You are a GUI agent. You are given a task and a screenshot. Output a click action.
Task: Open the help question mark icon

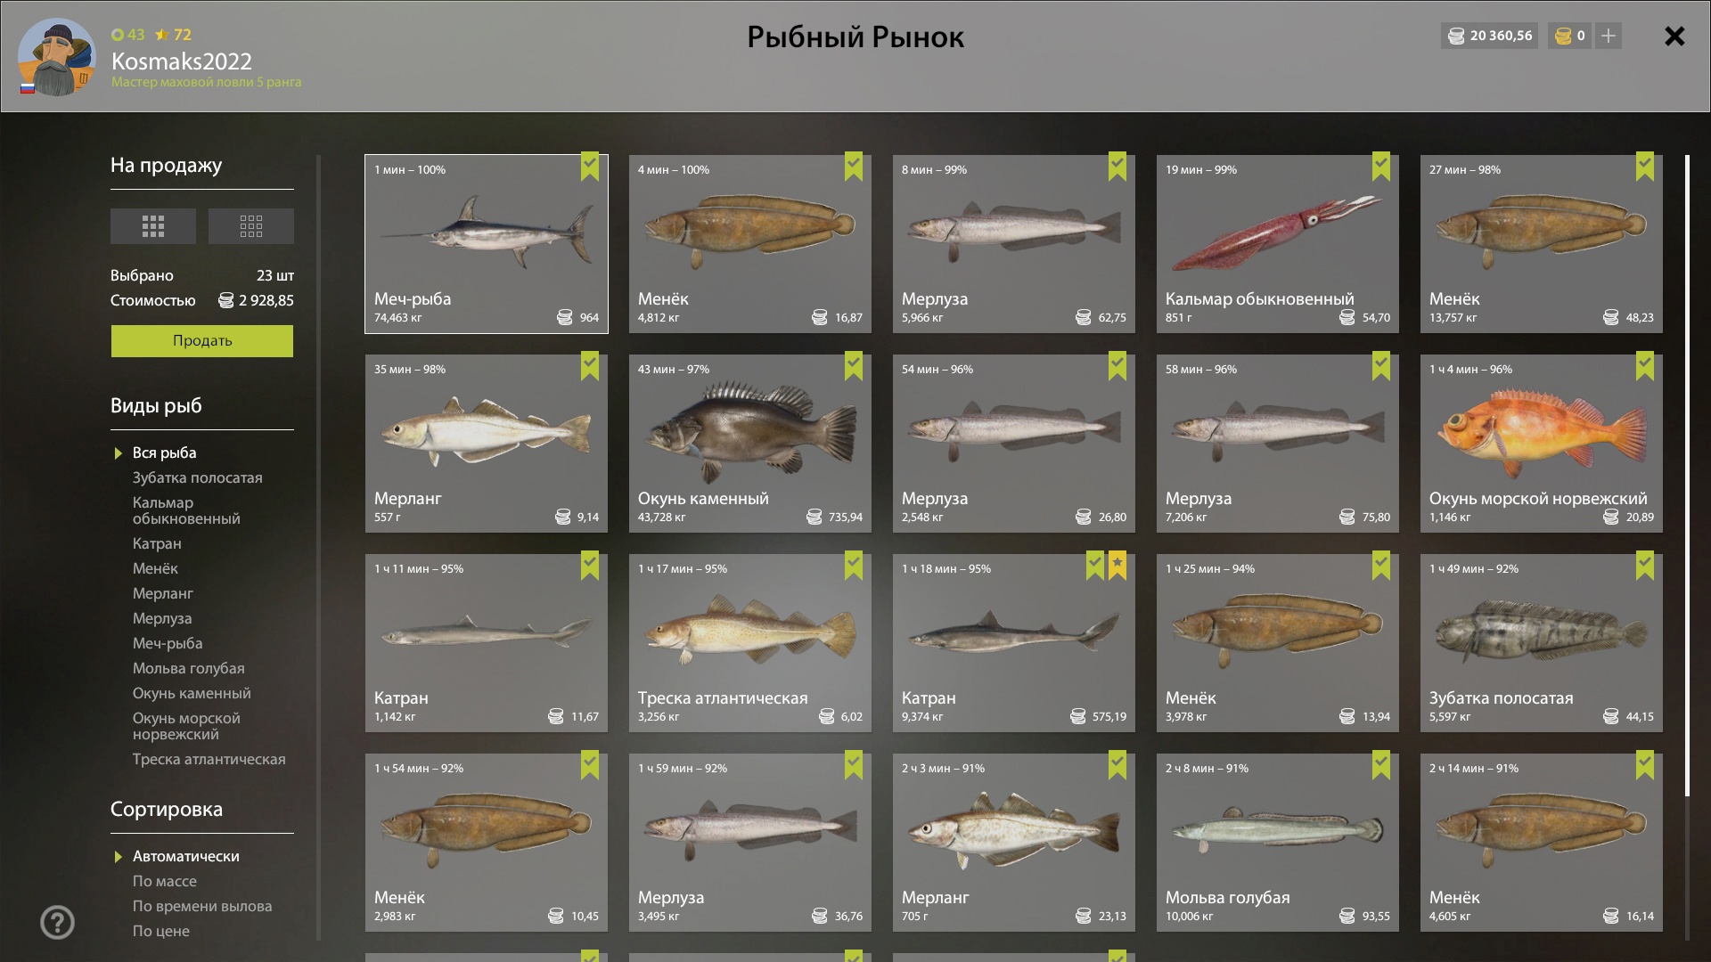click(x=57, y=922)
